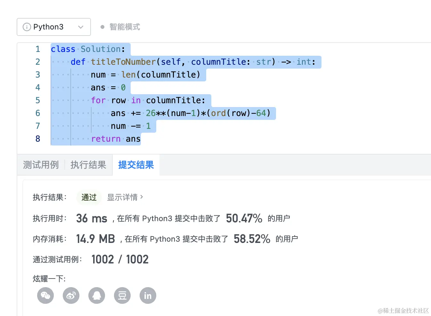This screenshot has width=431, height=316.
Task: Click line number 5 in editor gutter
Action: click(x=38, y=100)
